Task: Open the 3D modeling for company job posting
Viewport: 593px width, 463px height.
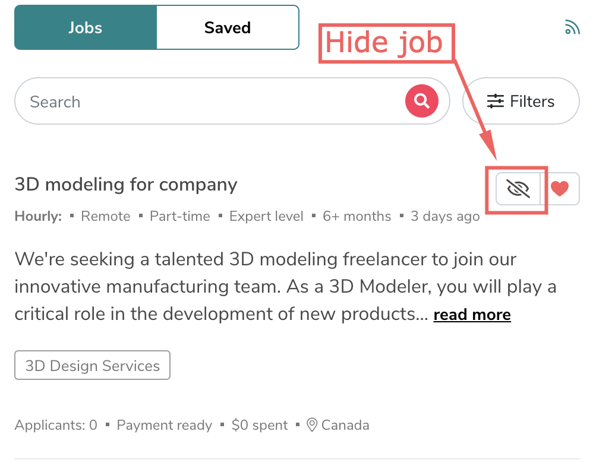Action: tap(126, 184)
